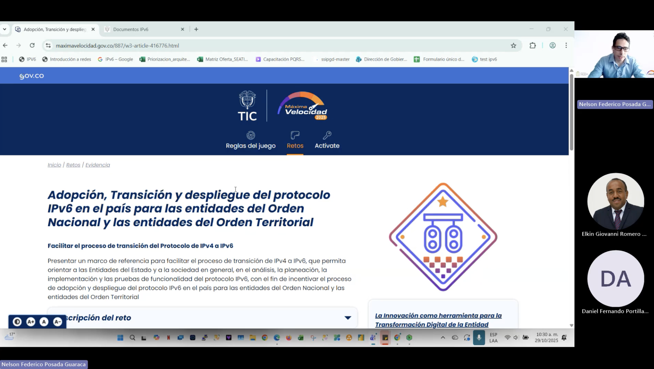Expand the Descripción del reto section arrow
The image size is (654, 369).
pos(348,318)
